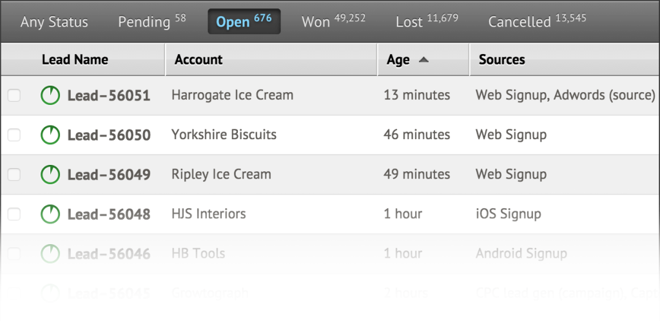The image size is (660, 333).
Task: Open lead Lead-56048 details
Action: tap(109, 214)
